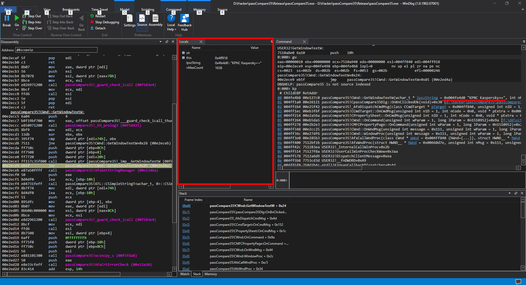Pin the Disassembly panel
Screen dimensions: 526x285
[167, 42]
